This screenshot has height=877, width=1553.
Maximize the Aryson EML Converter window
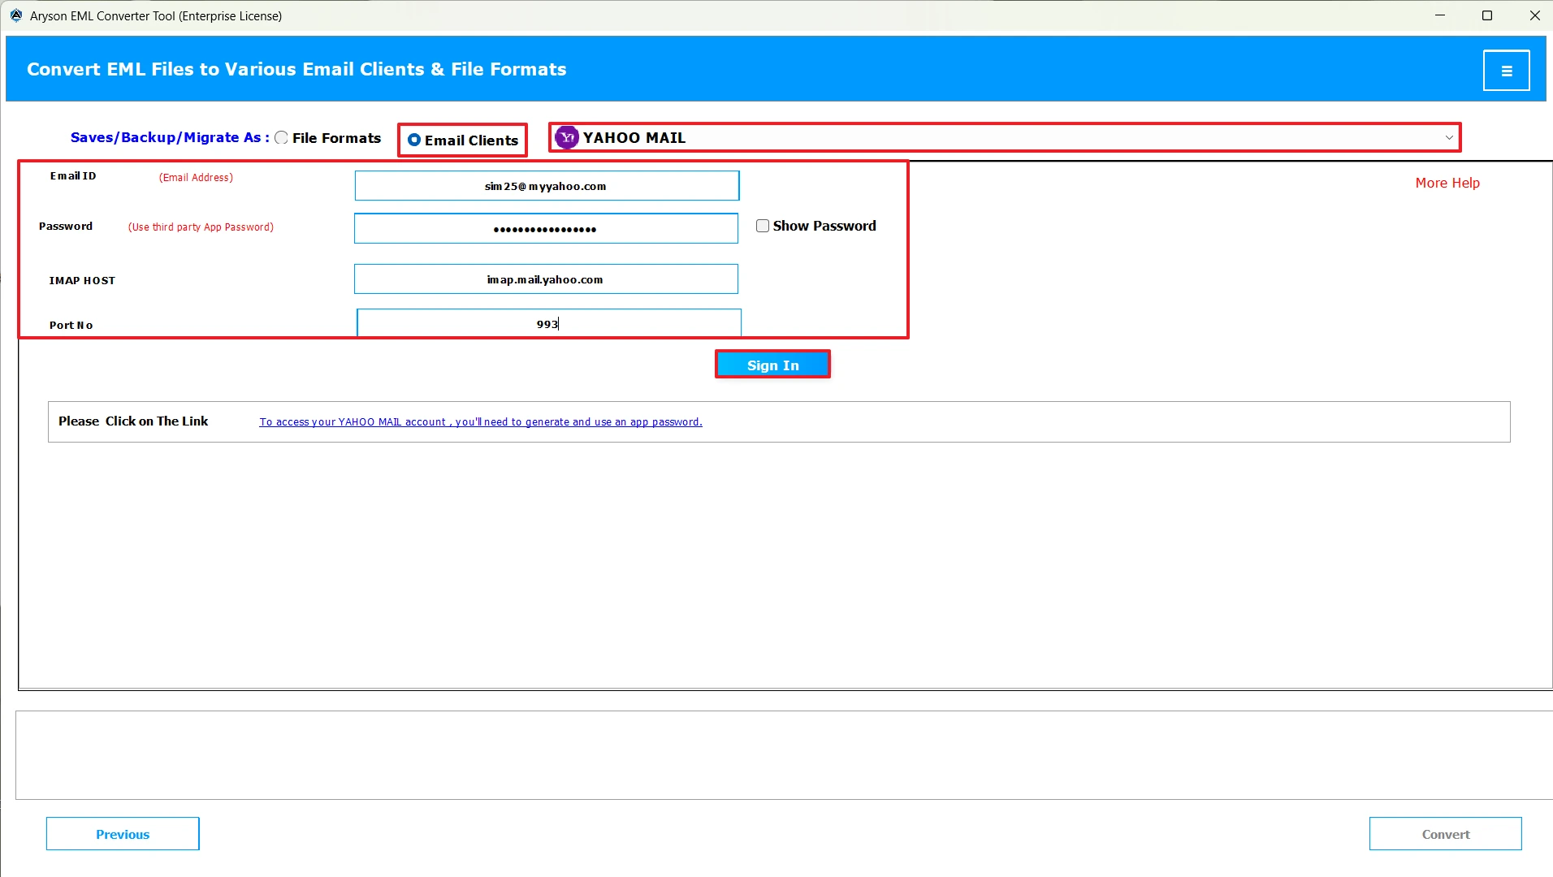point(1487,15)
